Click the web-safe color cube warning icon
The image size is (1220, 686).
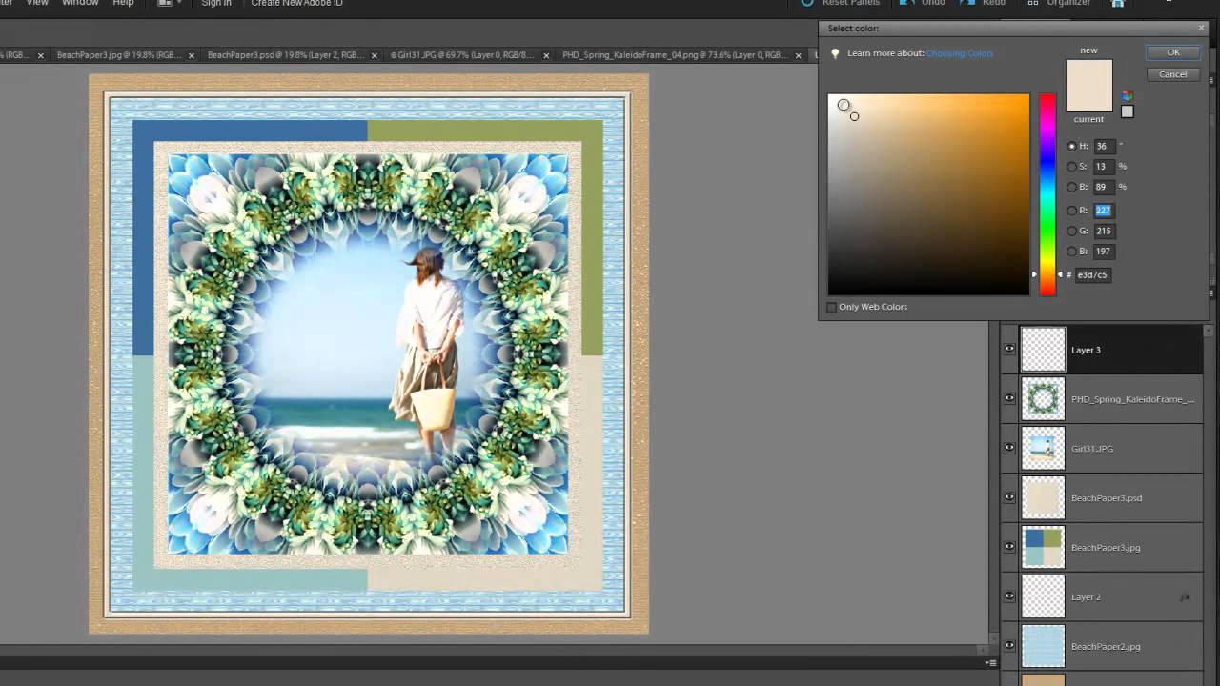click(1128, 96)
